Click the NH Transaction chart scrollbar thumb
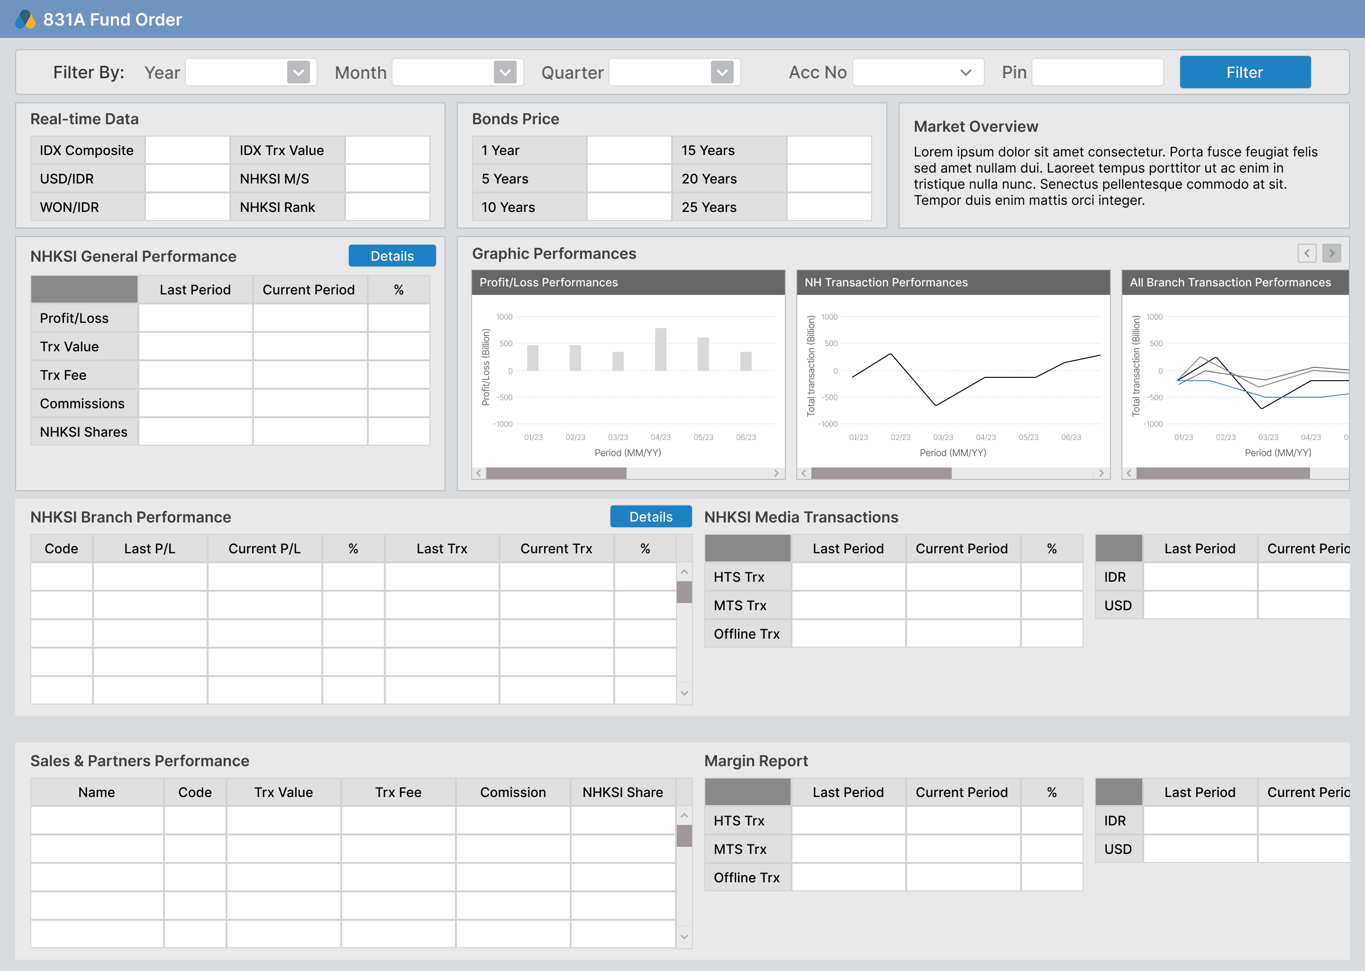Screen dimensions: 1365x971 [x=882, y=473]
